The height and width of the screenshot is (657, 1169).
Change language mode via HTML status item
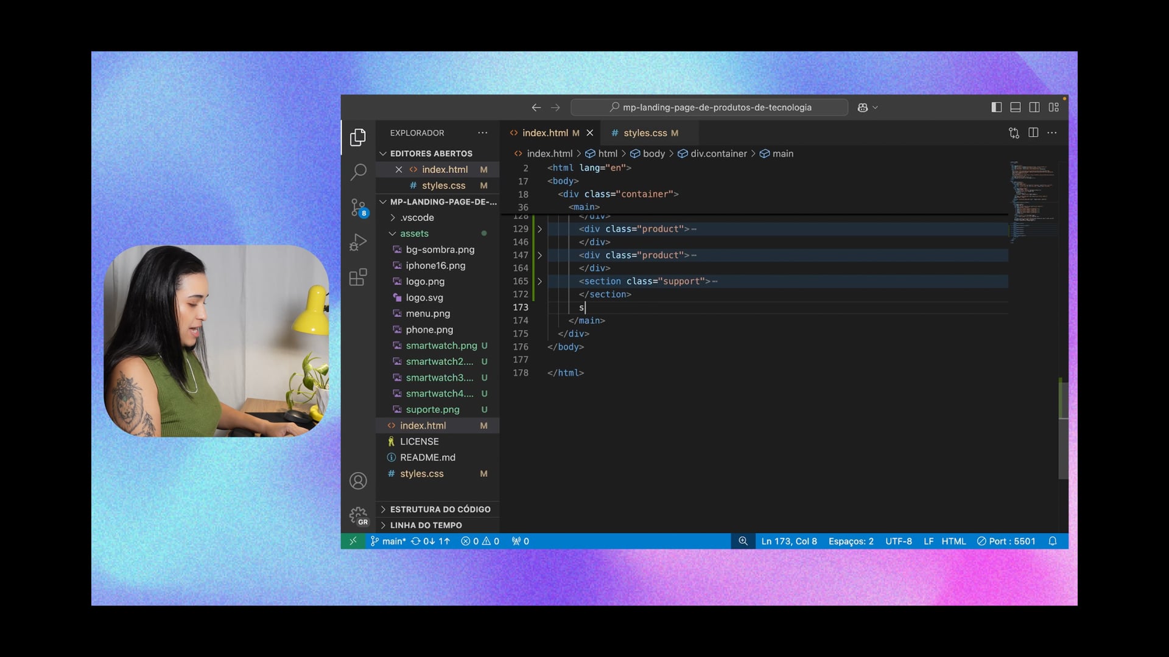(953, 541)
